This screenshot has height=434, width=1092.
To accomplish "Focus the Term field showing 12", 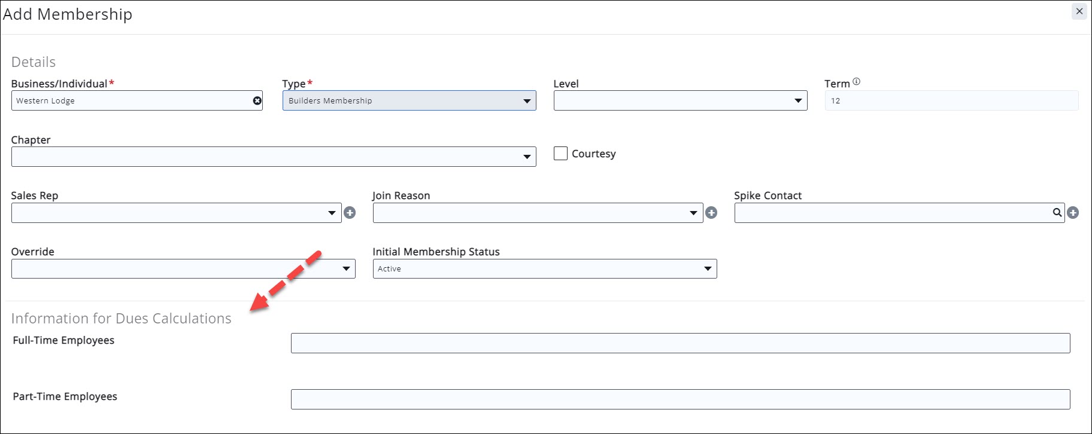I will [951, 101].
